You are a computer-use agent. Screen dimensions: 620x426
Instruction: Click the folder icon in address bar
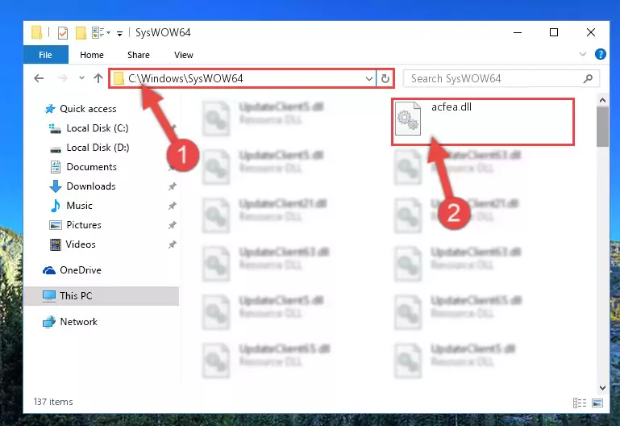119,79
